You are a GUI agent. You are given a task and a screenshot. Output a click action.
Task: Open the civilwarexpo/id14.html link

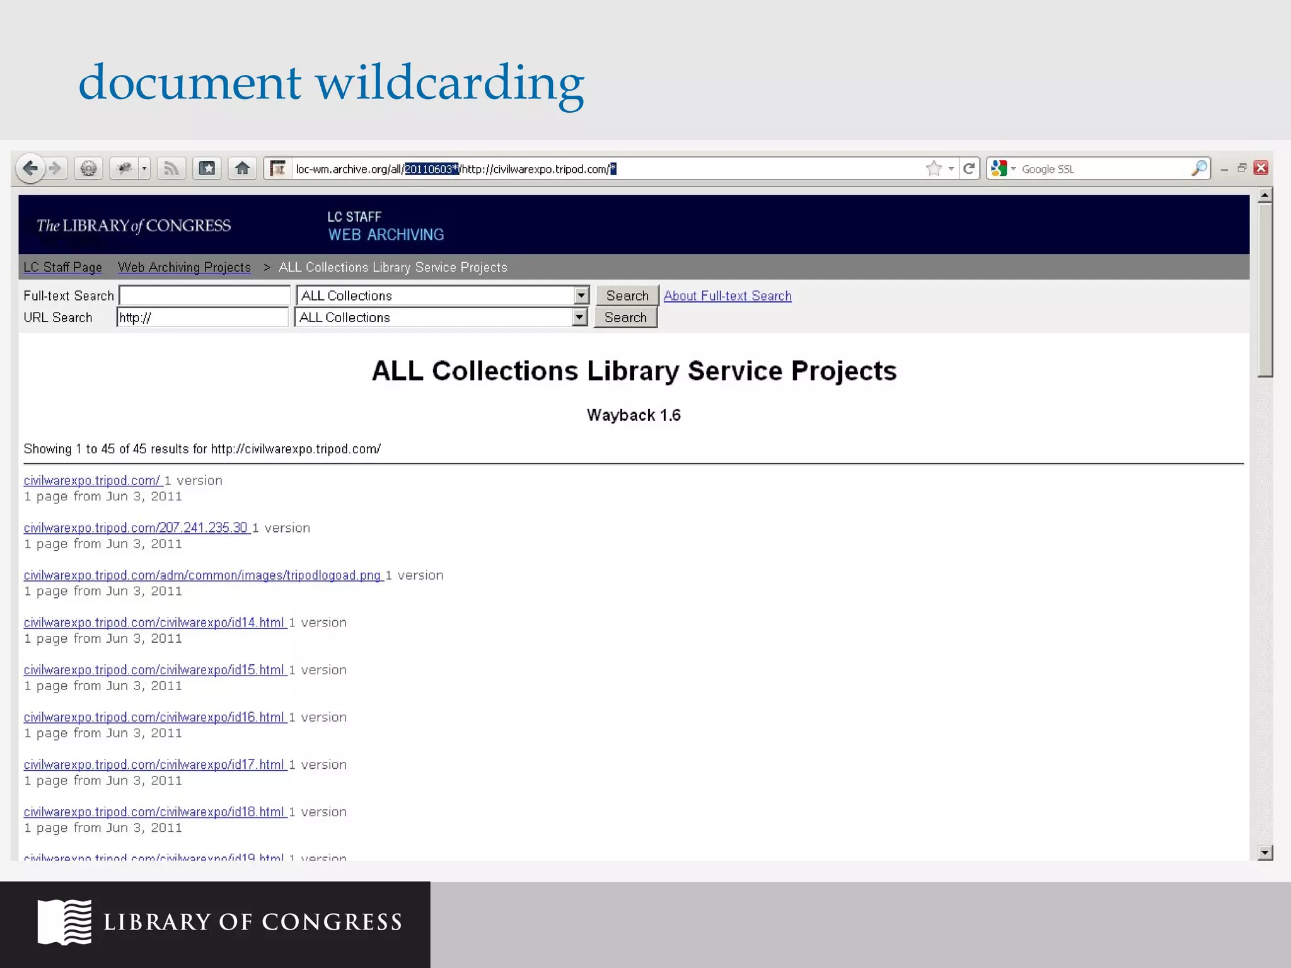(154, 622)
